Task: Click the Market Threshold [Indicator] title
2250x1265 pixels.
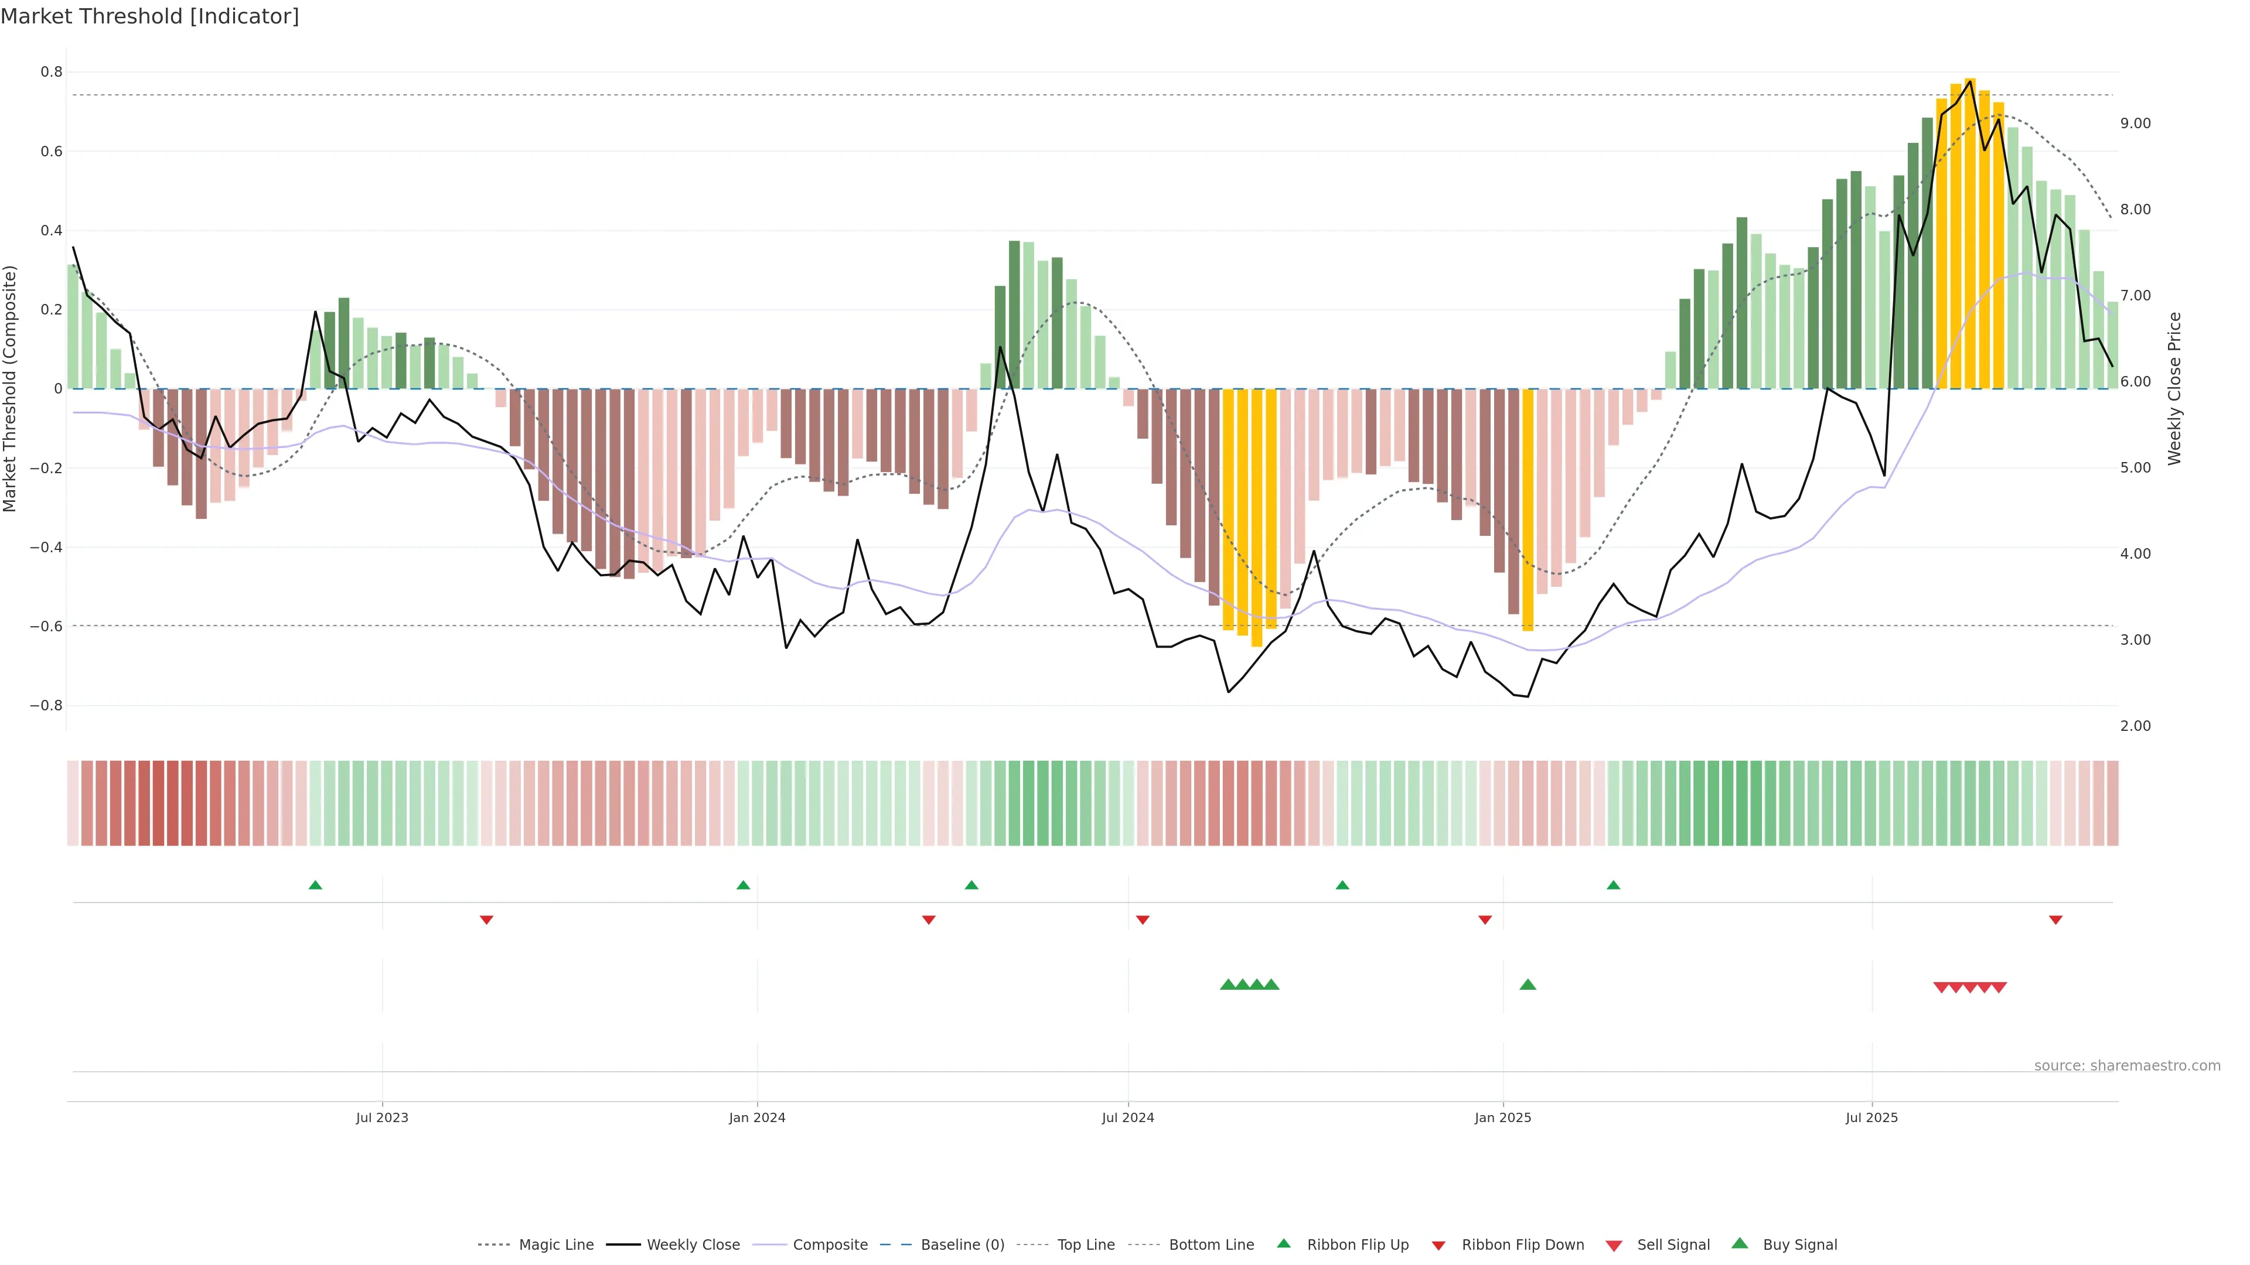Action: (x=149, y=16)
